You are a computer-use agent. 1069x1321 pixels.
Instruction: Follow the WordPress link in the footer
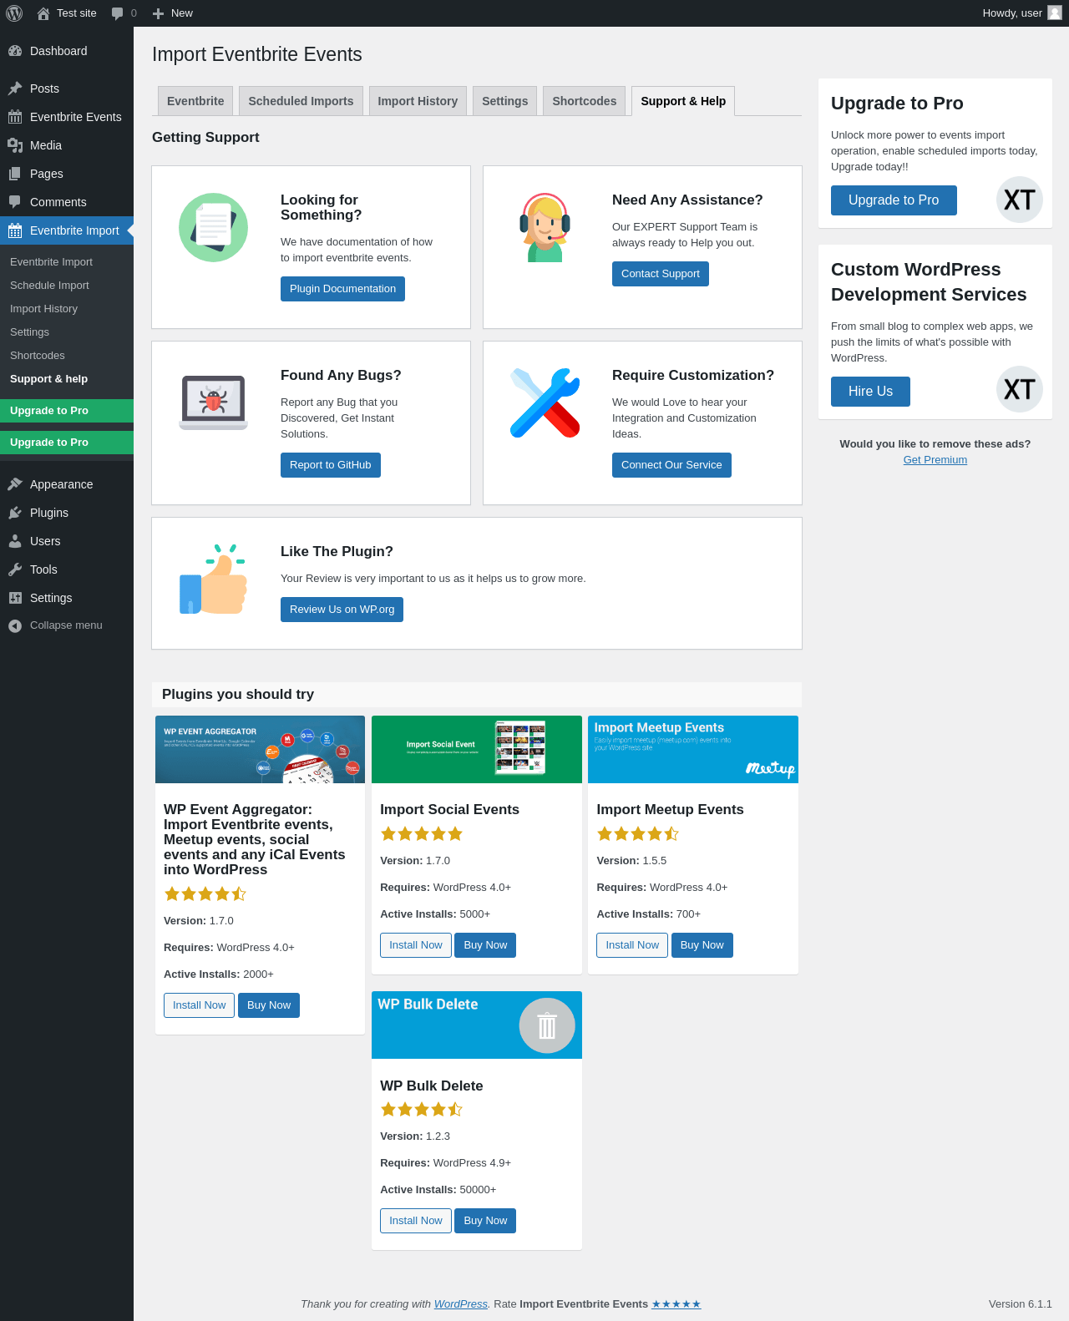click(x=461, y=1304)
